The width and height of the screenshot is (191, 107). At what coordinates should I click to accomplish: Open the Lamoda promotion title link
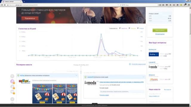121,82
